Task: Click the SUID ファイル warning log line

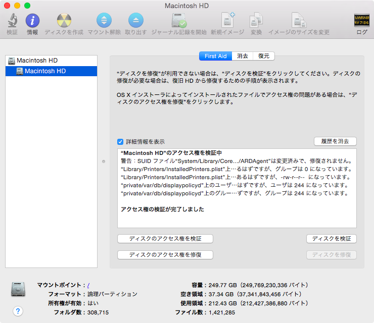Action: (x=237, y=161)
